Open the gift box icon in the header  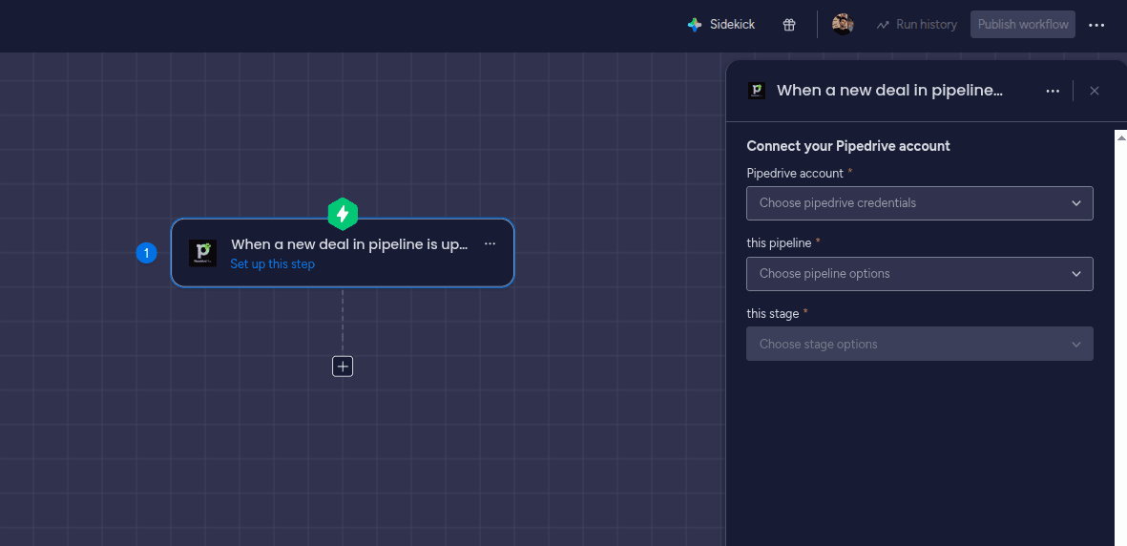pos(789,25)
